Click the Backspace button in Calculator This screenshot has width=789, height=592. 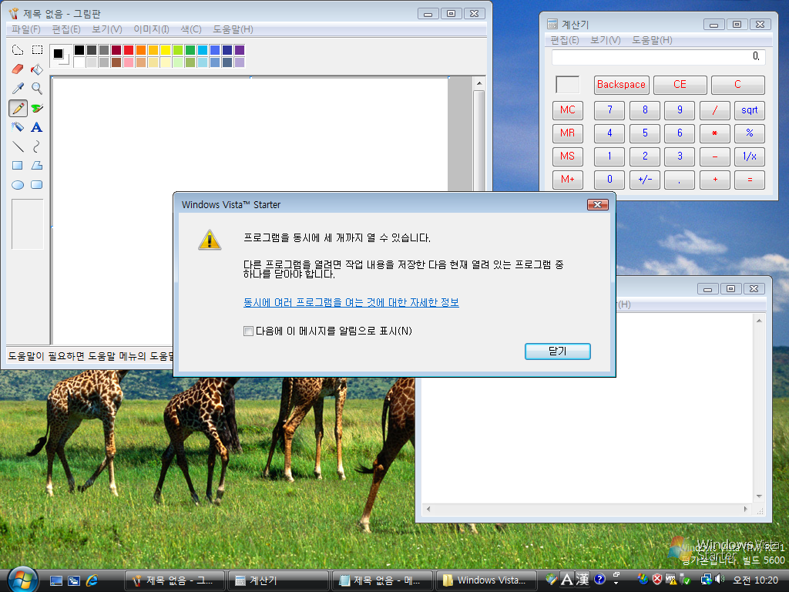(x=622, y=85)
